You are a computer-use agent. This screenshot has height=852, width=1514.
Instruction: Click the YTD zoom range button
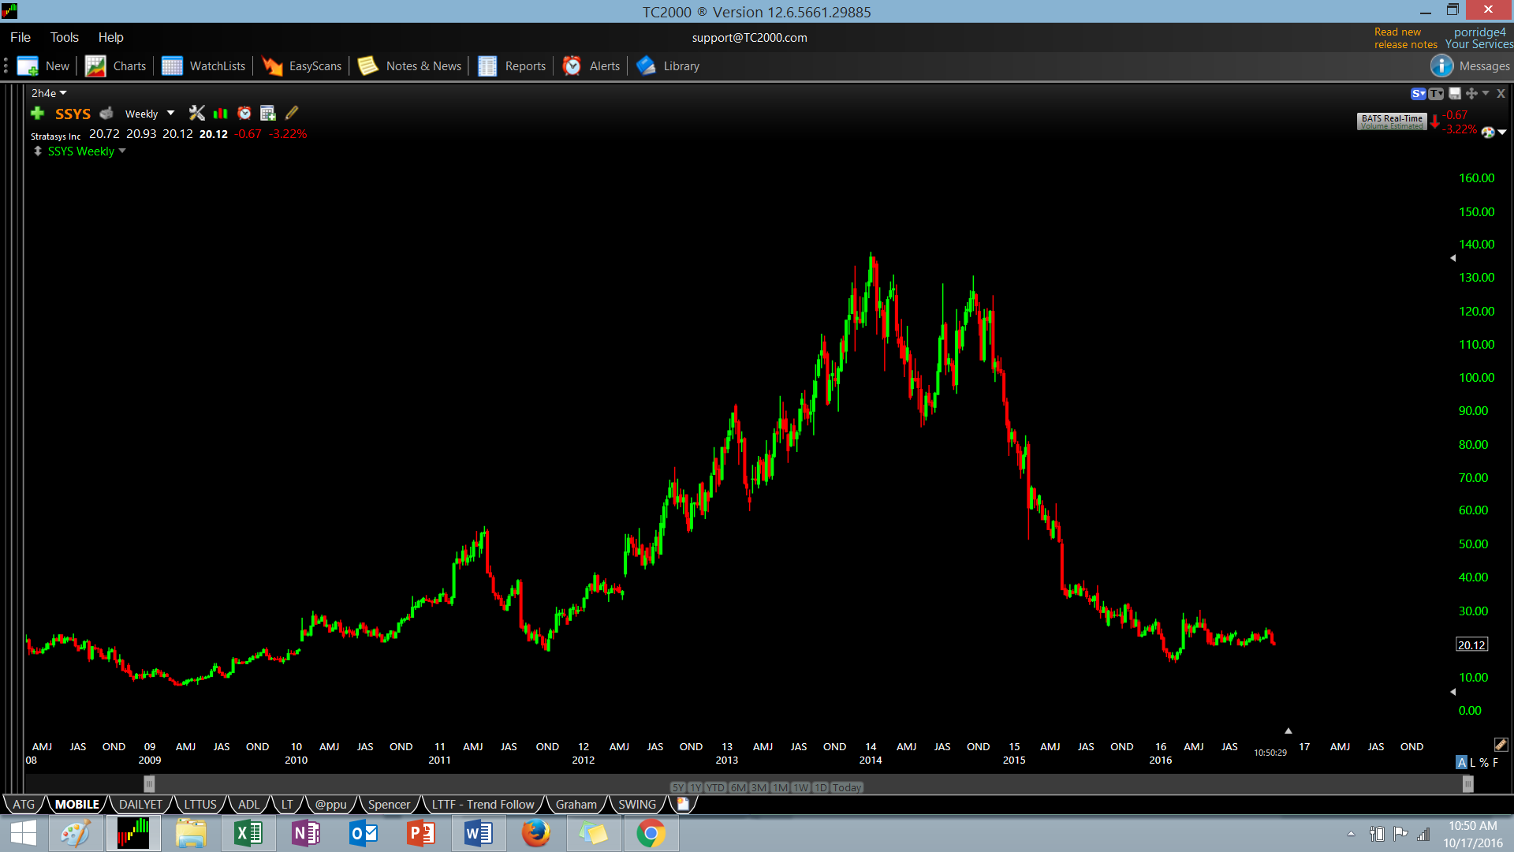[x=715, y=787]
